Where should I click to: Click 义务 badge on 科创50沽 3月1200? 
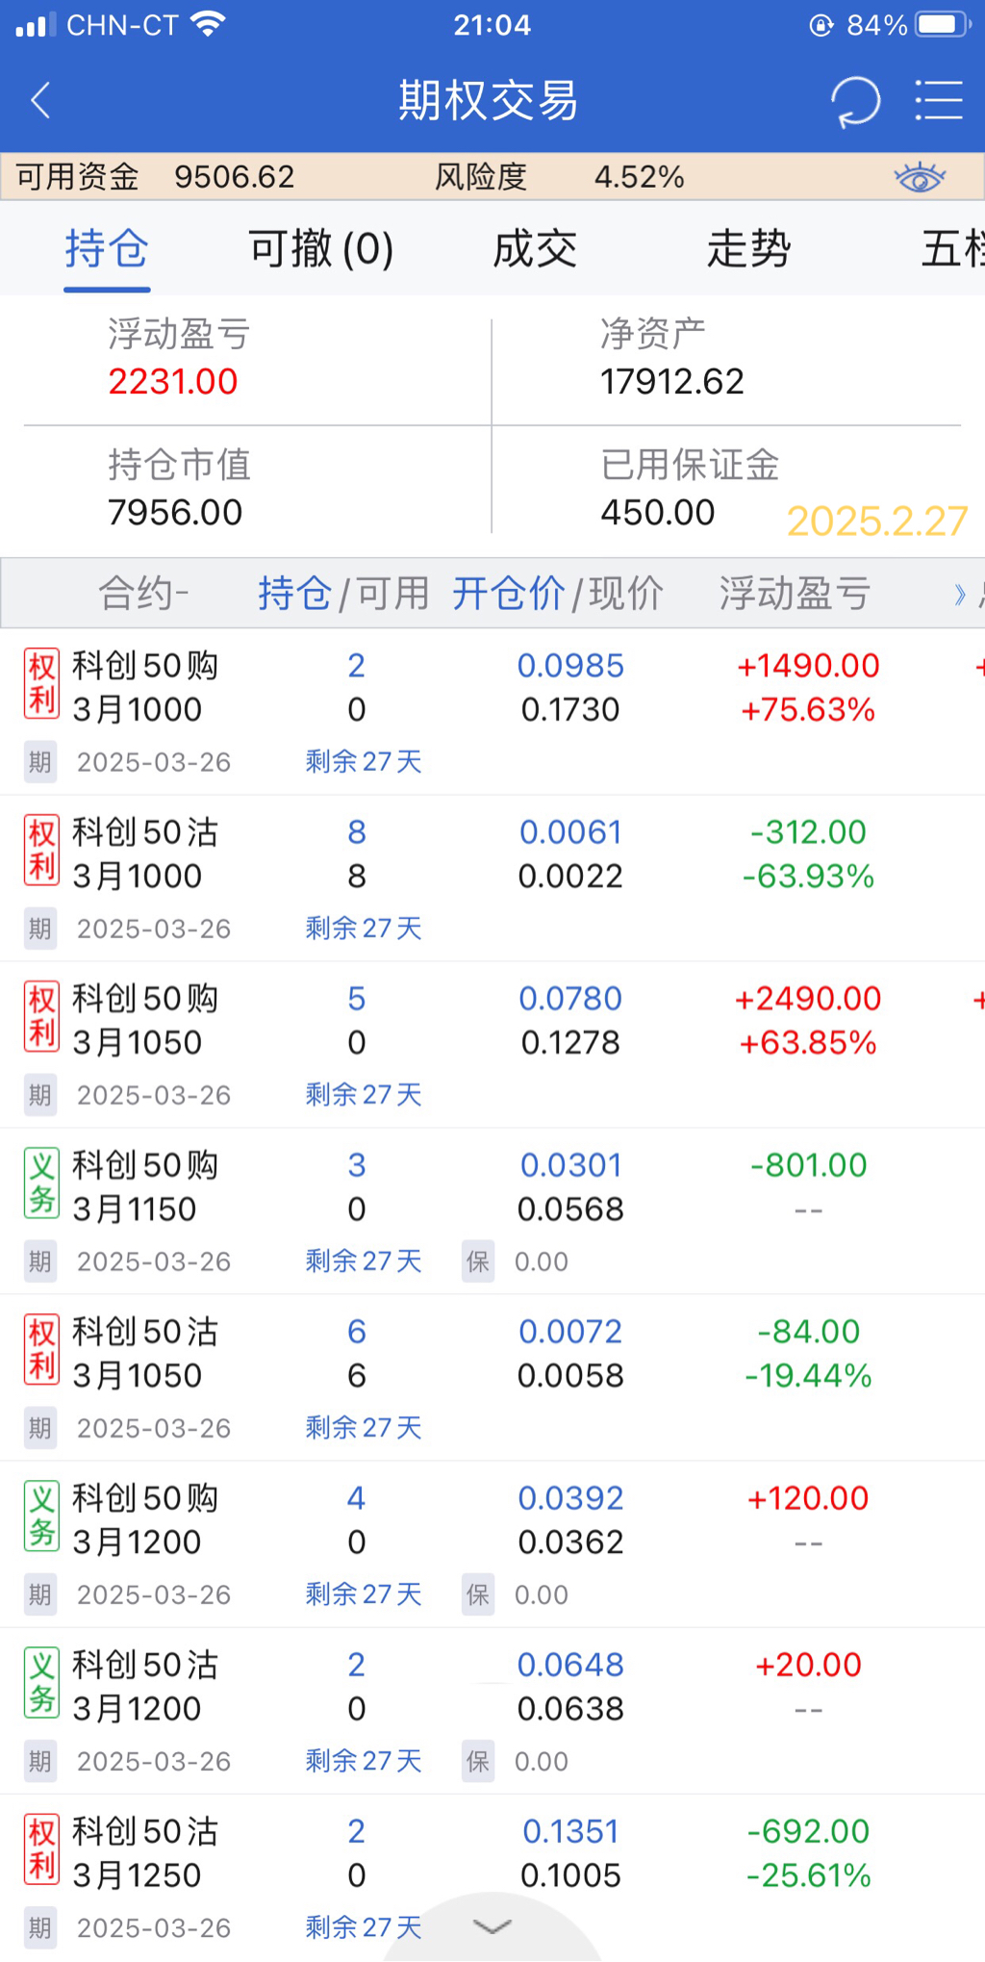[41, 1684]
